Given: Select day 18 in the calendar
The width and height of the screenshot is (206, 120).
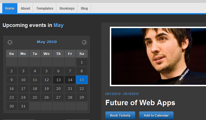Looking at the screenshot, I should [x=35, y=89].
